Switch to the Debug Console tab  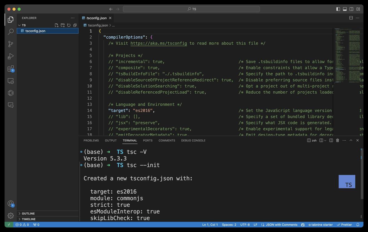coord(193,140)
